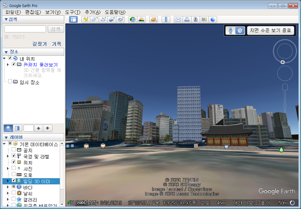
Task: Uncheck the 빌딩 3D 이미지 layer
Action: pos(14,180)
